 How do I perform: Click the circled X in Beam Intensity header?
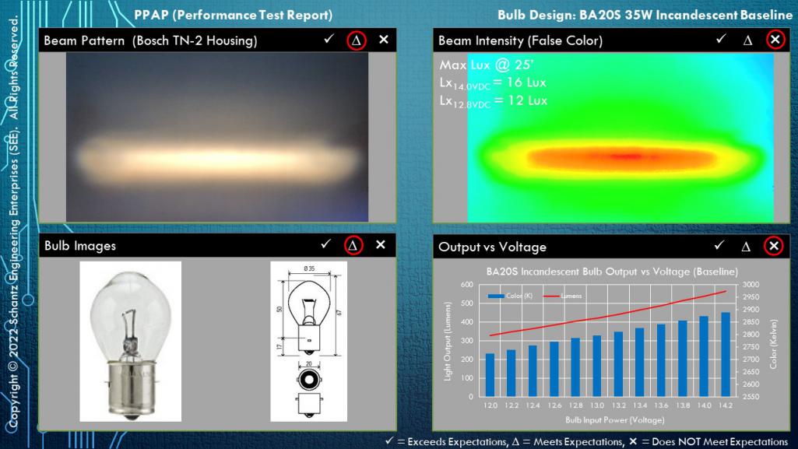point(774,40)
